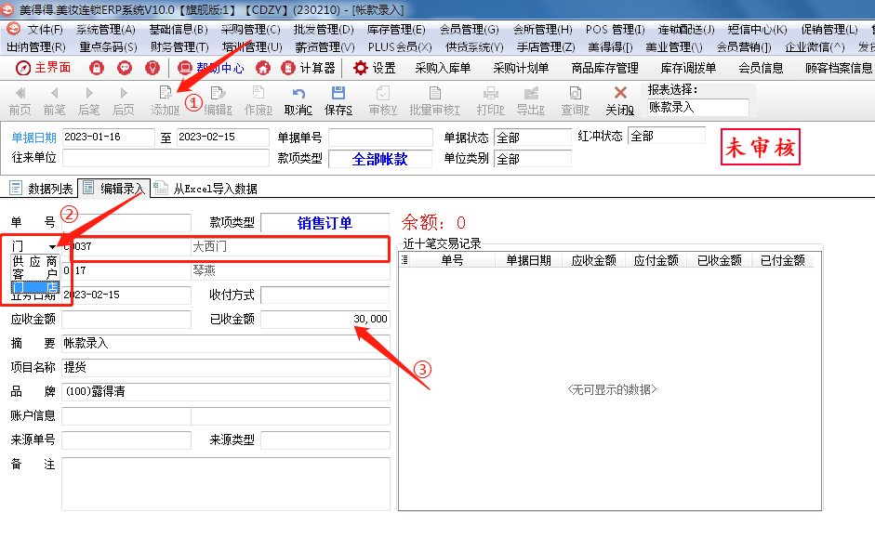
Task: Open the 报表选择 combo box
Action: tap(697, 108)
